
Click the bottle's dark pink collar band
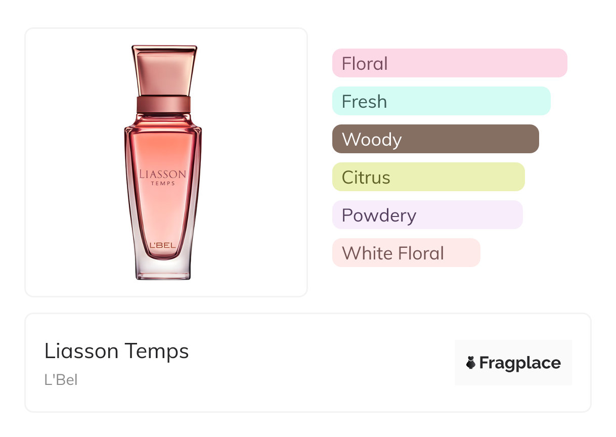click(x=163, y=104)
